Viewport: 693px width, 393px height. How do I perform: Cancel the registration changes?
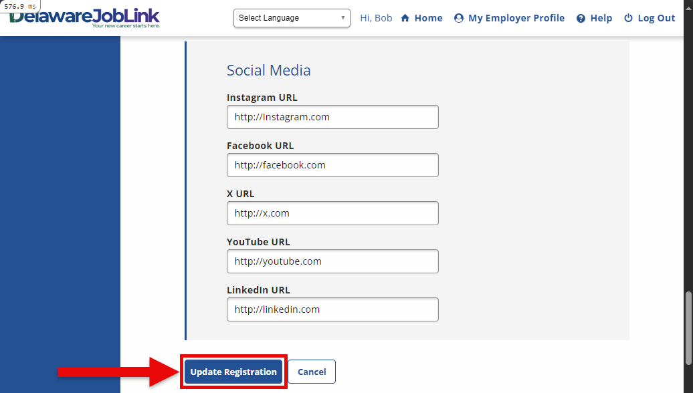(312, 372)
